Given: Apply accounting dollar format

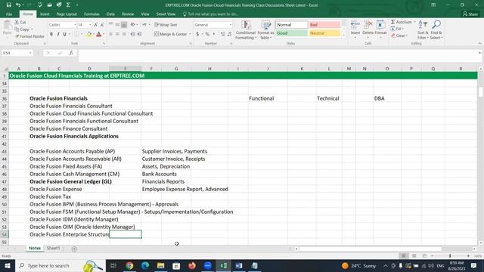Looking at the screenshot, I should coord(197,34).
